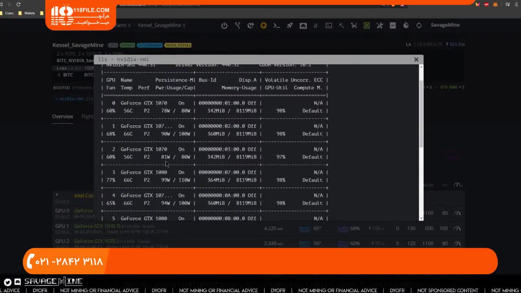This screenshot has width=521, height=293.
Task: Click the circular refresh arrows in worker toolbar
Action: pos(419,25)
